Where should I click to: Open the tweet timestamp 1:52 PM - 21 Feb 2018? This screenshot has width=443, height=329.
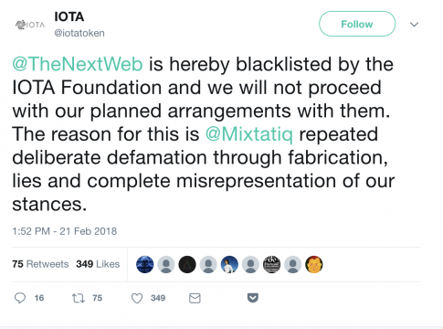point(65,231)
